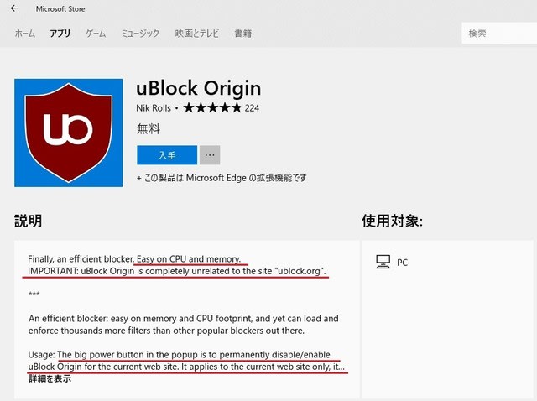This screenshot has width=537, height=401.
Task: Click the Microsoft Edge extension note
Action: point(222,178)
